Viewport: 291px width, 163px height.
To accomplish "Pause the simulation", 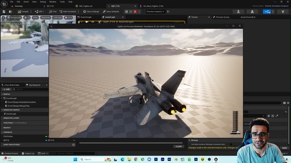I will click(x=126, y=12).
